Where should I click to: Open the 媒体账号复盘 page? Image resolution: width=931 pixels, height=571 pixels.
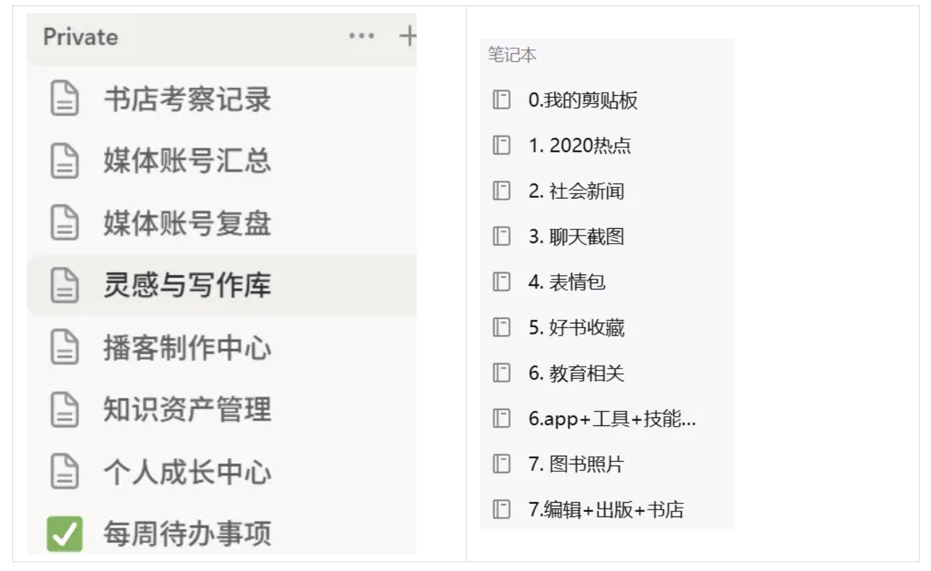point(187,223)
